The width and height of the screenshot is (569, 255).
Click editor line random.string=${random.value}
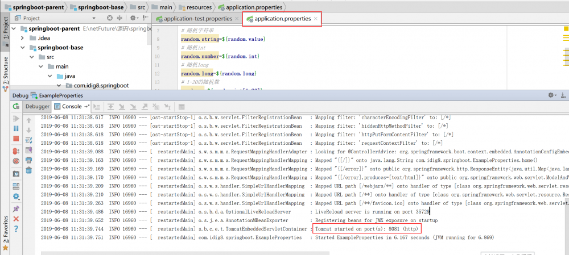[224, 39]
